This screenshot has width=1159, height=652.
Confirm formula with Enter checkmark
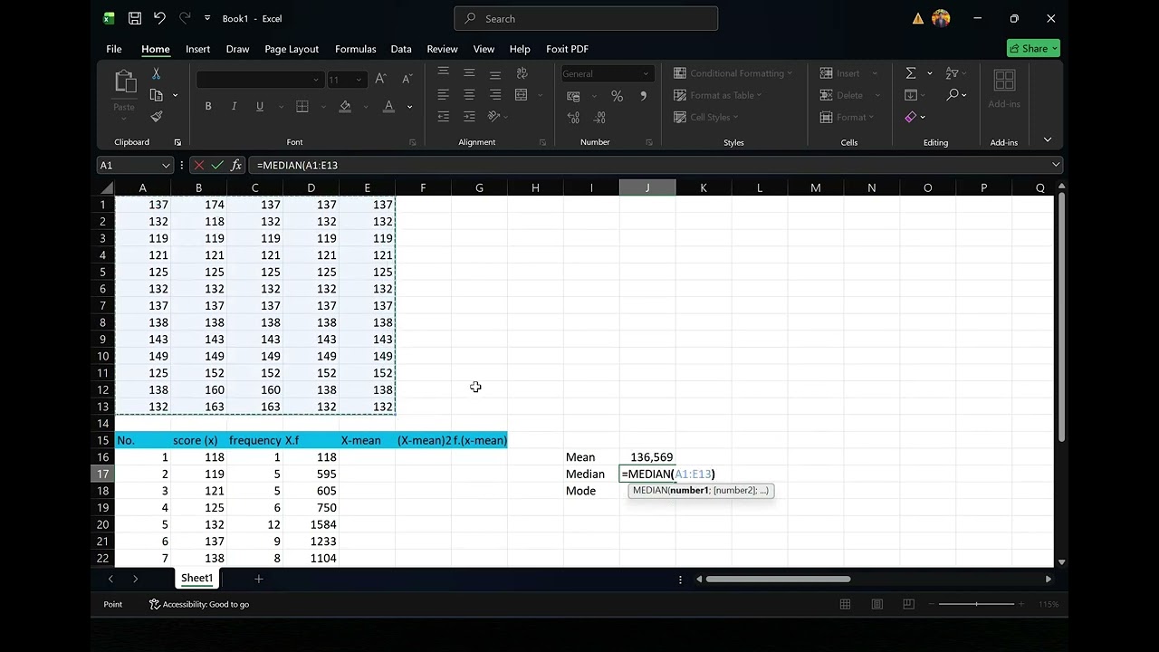coord(217,165)
